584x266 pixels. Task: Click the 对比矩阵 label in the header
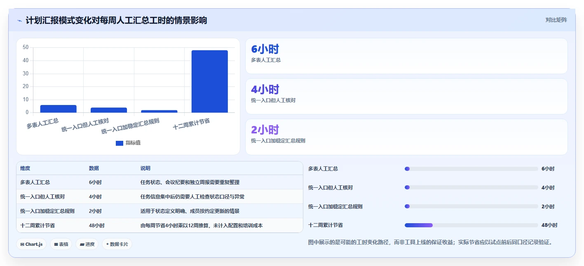pos(556,20)
